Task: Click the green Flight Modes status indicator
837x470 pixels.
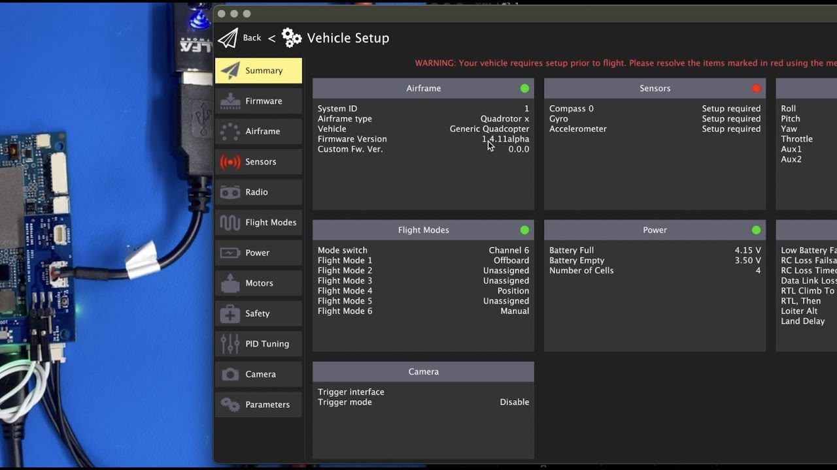Action: (x=524, y=230)
